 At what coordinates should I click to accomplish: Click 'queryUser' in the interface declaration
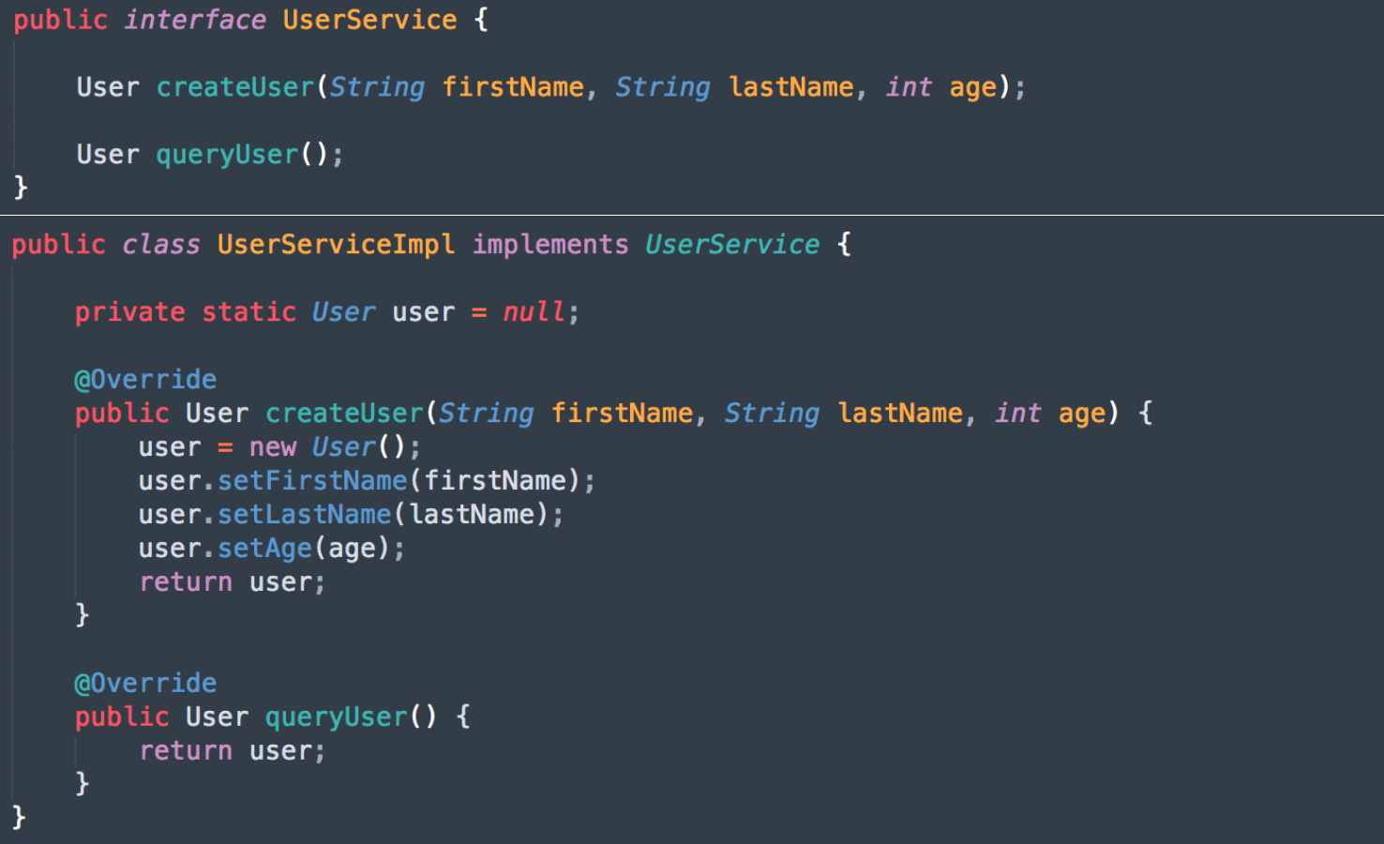pos(227,155)
